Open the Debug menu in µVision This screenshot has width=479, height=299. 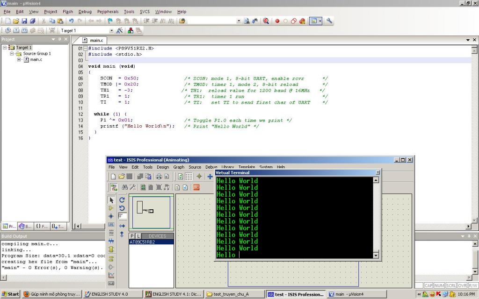(x=85, y=12)
